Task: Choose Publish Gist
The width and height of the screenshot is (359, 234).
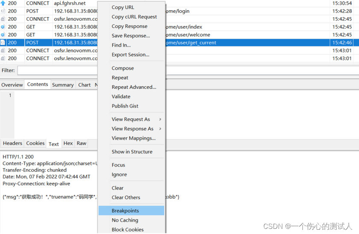Action: click(x=125, y=106)
